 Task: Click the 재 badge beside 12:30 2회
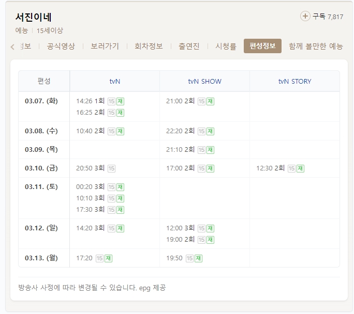tap(301, 168)
